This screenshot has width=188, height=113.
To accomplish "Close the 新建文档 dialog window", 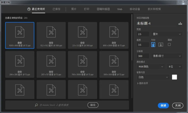I will [183, 2].
